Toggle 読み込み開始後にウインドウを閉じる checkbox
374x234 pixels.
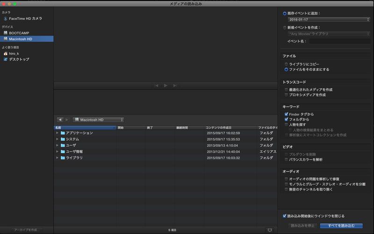coord(285,216)
